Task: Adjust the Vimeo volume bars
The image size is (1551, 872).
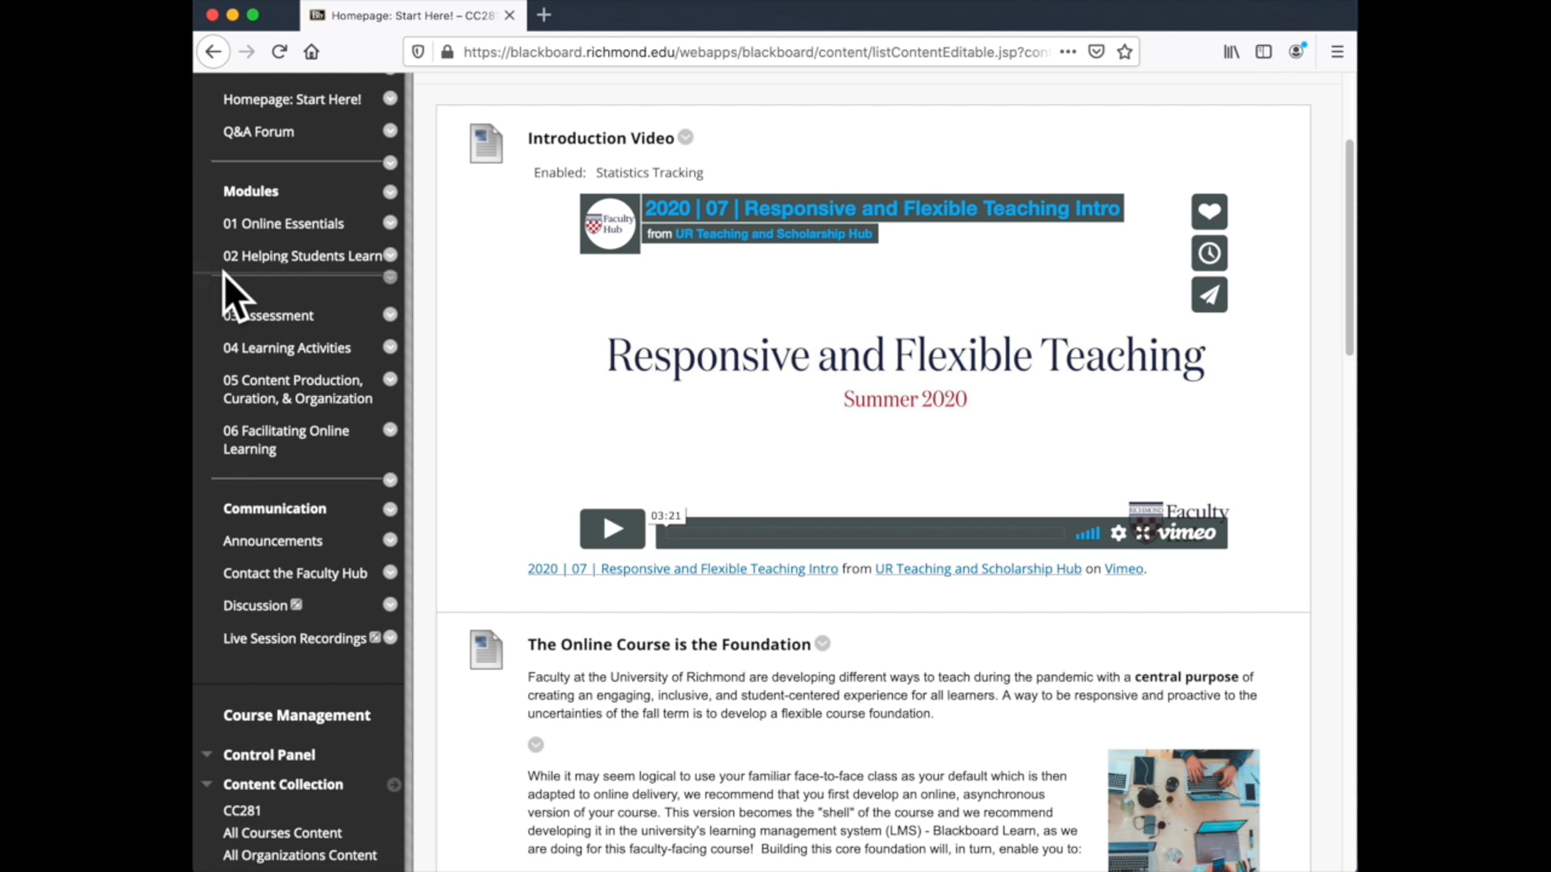Action: tap(1087, 533)
